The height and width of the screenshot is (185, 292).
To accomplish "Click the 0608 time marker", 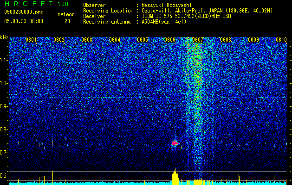I will coord(226,40).
